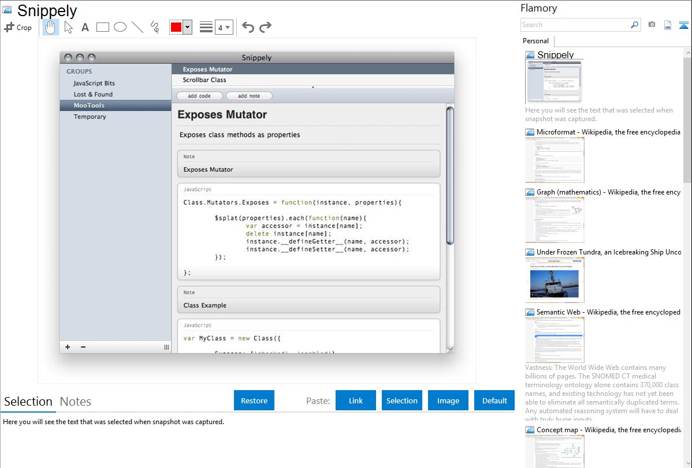
Task: Open the line width dropdown showing 4
Action: click(224, 27)
